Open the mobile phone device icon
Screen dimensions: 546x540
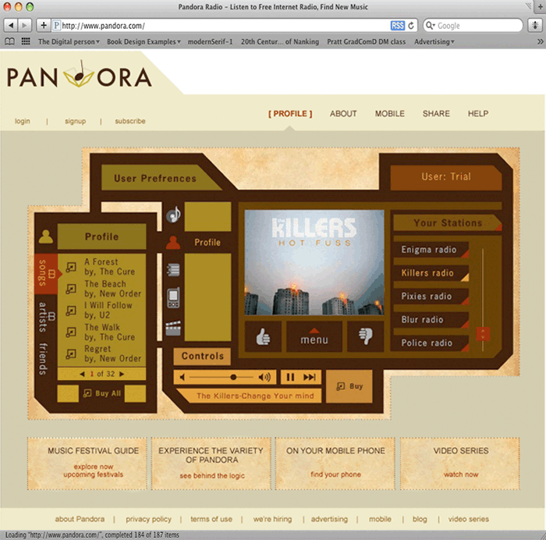click(x=173, y=298)
